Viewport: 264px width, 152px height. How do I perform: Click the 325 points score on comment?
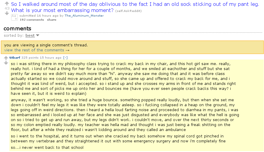click(28, 58)
